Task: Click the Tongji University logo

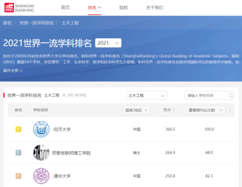Action: 40,129
